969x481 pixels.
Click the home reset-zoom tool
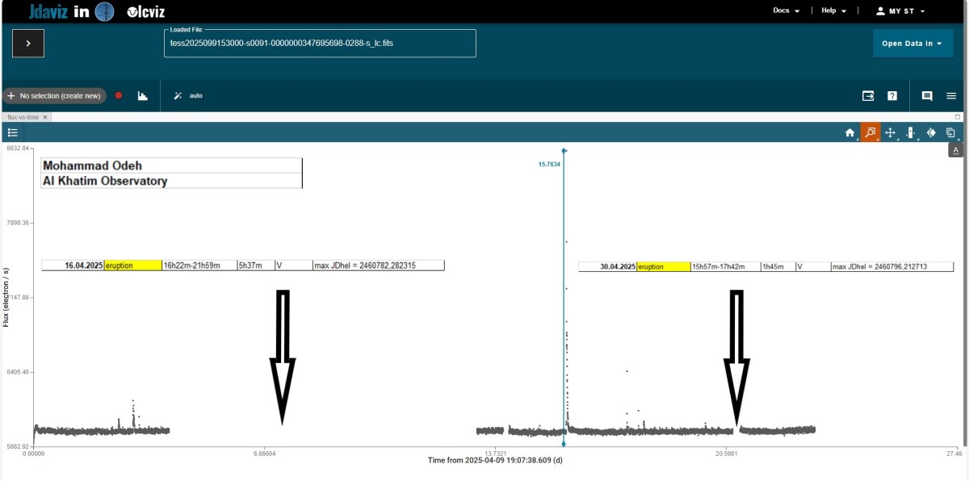(849, 133)
